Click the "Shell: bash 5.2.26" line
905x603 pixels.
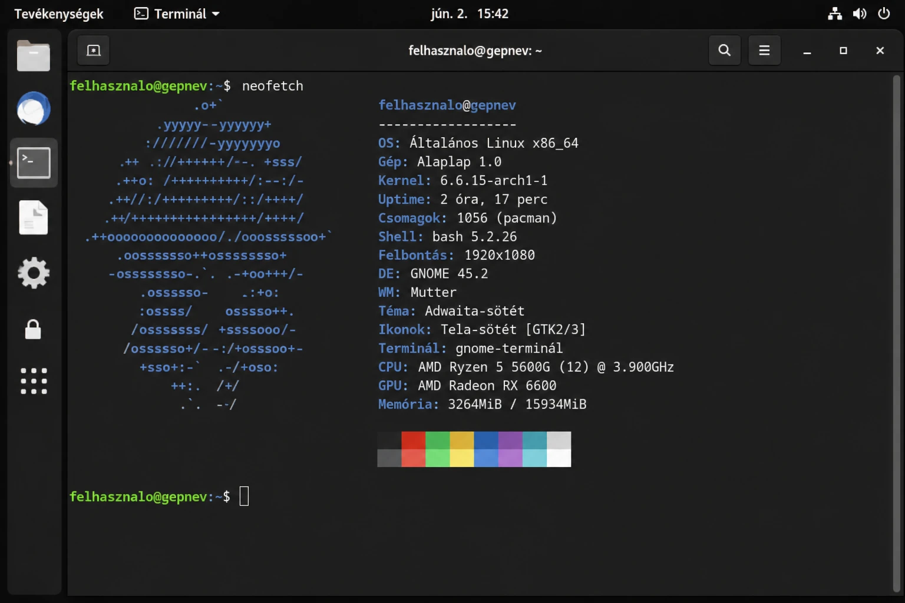[x=448, y=237]
